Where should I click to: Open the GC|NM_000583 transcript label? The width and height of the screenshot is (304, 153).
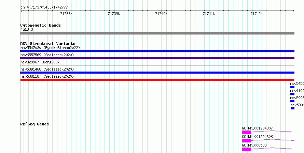click(254, 145)
